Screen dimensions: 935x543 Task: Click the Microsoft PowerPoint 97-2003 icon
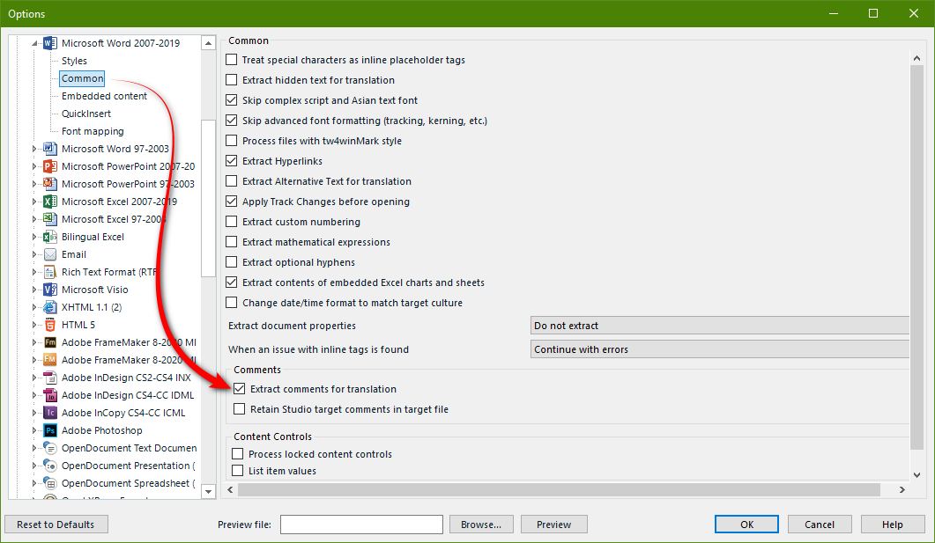[x=50, y=184]
